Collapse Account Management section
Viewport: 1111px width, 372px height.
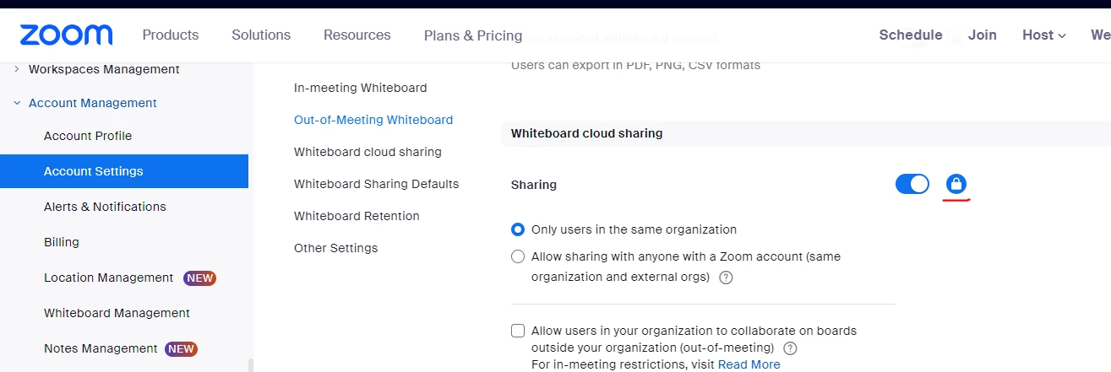pyautogui.click(x=17, y=103)
